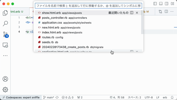177x100 pixels.
Task: Click the synchronize changes icon
Action: 57,97
